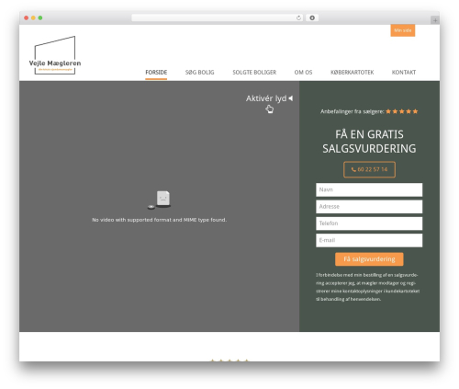459x389 pixels.
Task: Click the browser reload icon
Action: tap(298, 17)
